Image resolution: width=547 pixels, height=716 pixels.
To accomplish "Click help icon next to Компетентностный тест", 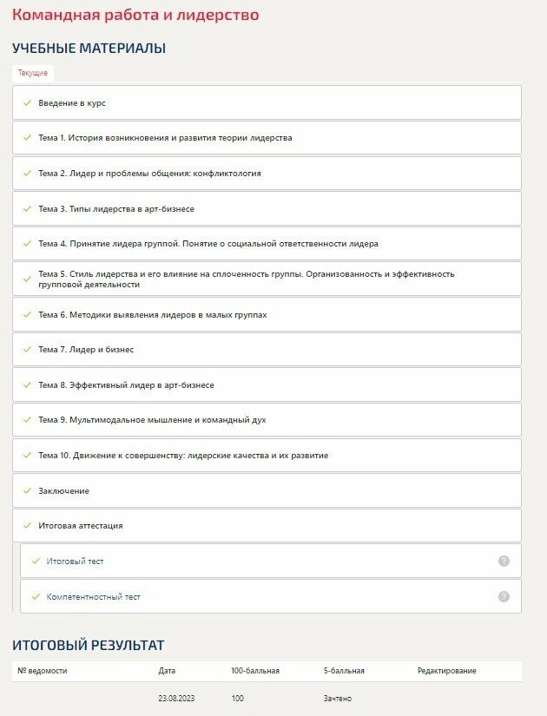I will (x=504, y=596).
